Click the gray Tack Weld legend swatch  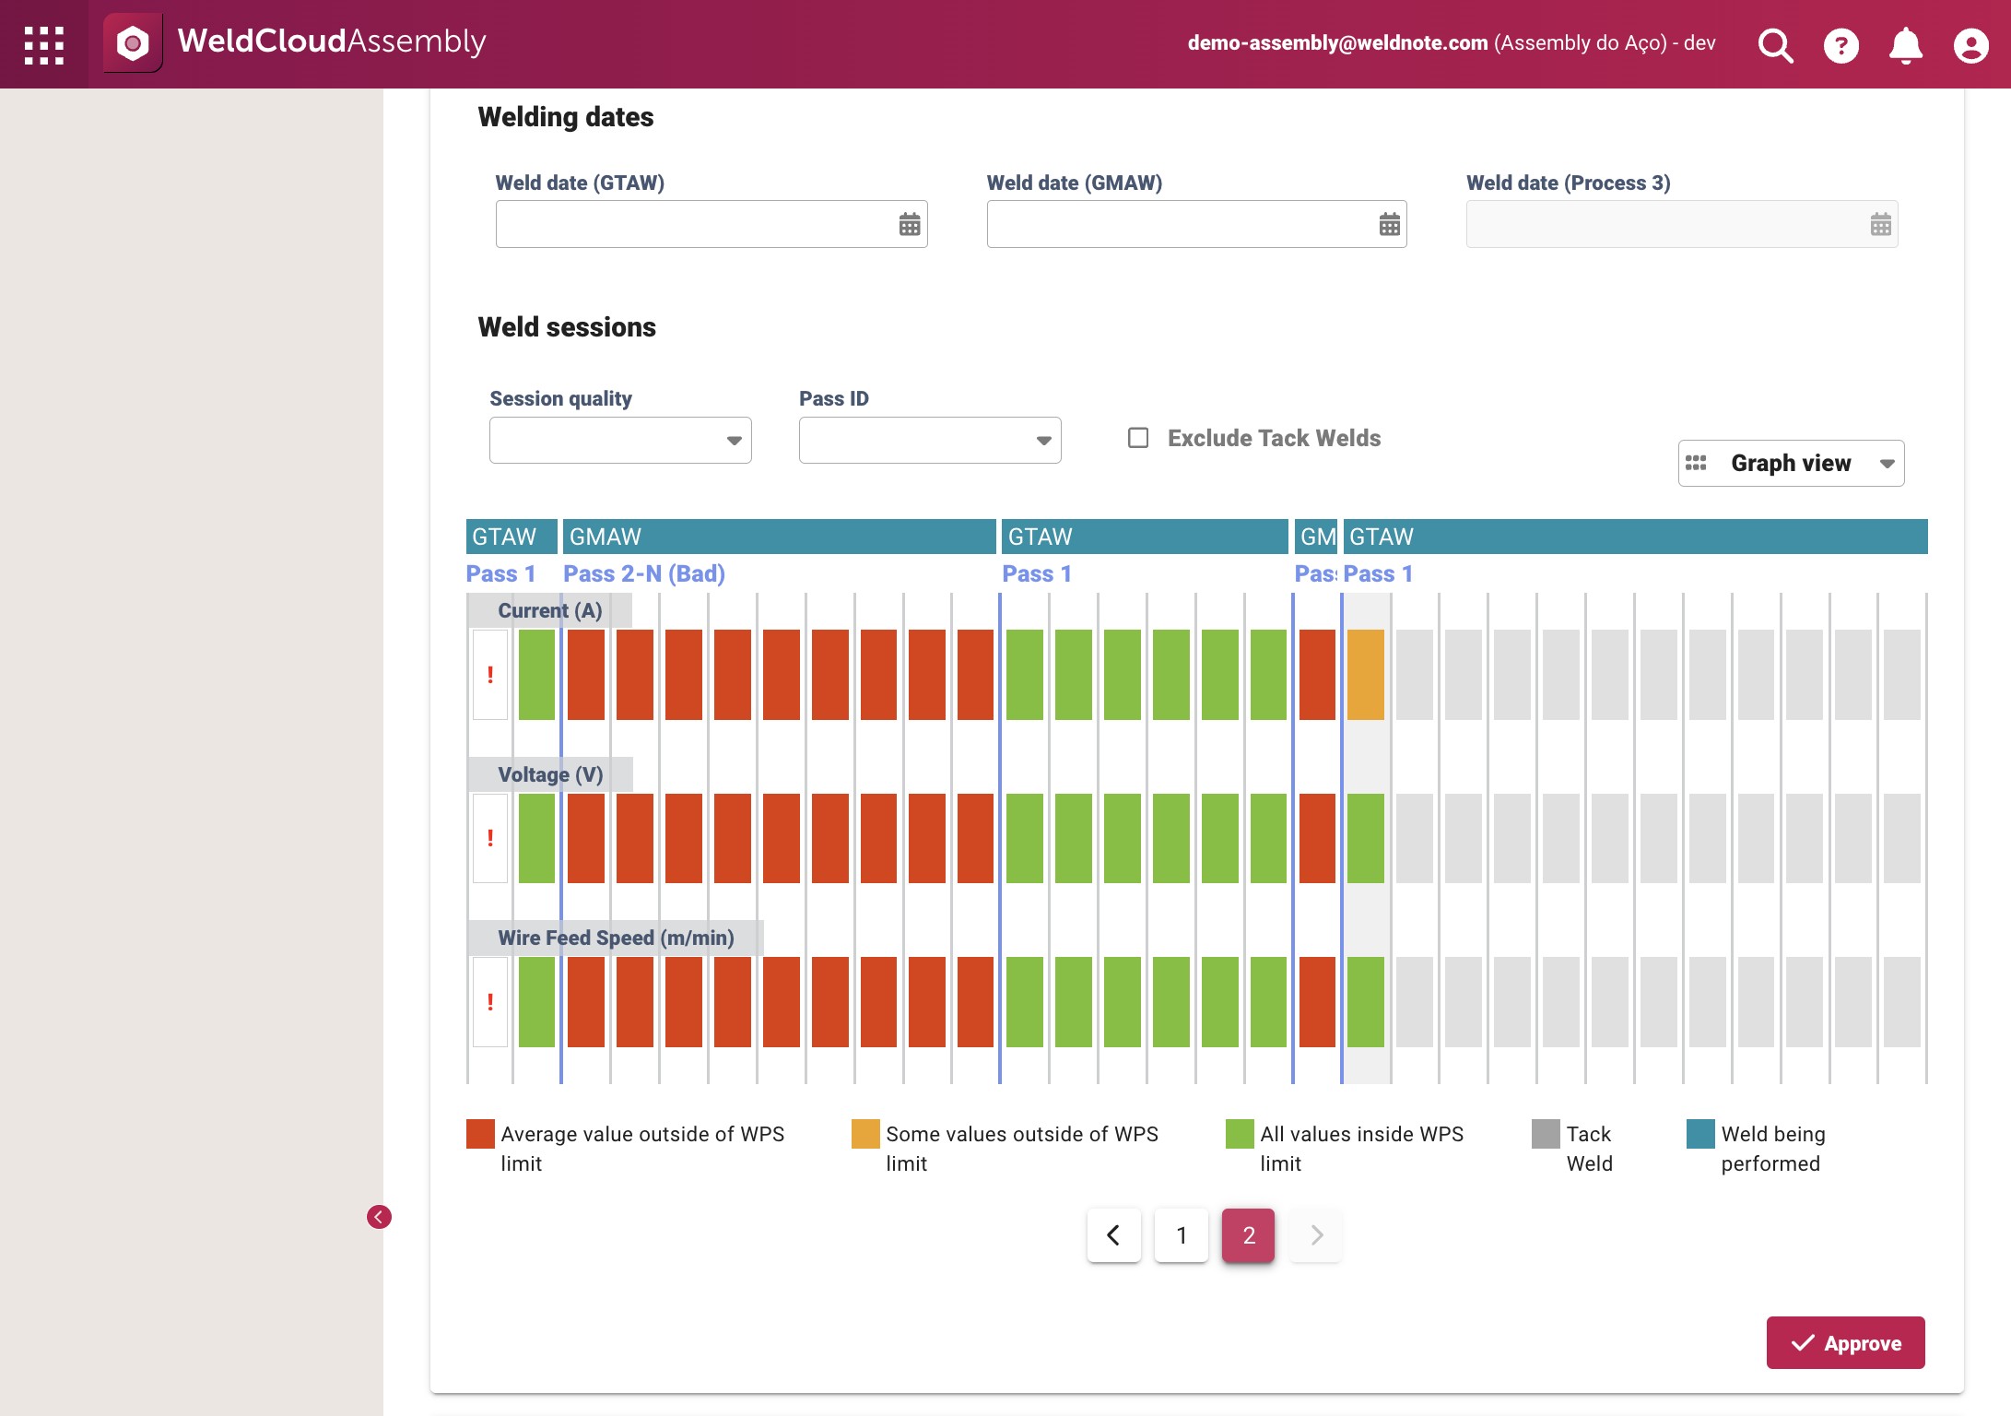coord(1546,1134)
